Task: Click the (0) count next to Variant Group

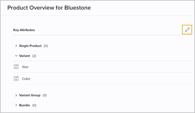Action: pyautogui.click(x=44, y=95)
